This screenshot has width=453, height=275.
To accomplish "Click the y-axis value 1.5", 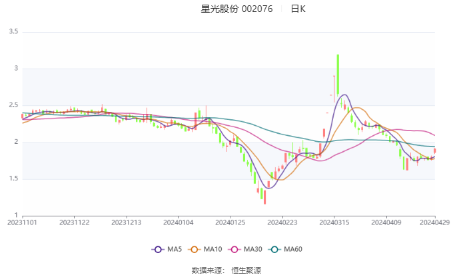I will (x=13, y=179).
